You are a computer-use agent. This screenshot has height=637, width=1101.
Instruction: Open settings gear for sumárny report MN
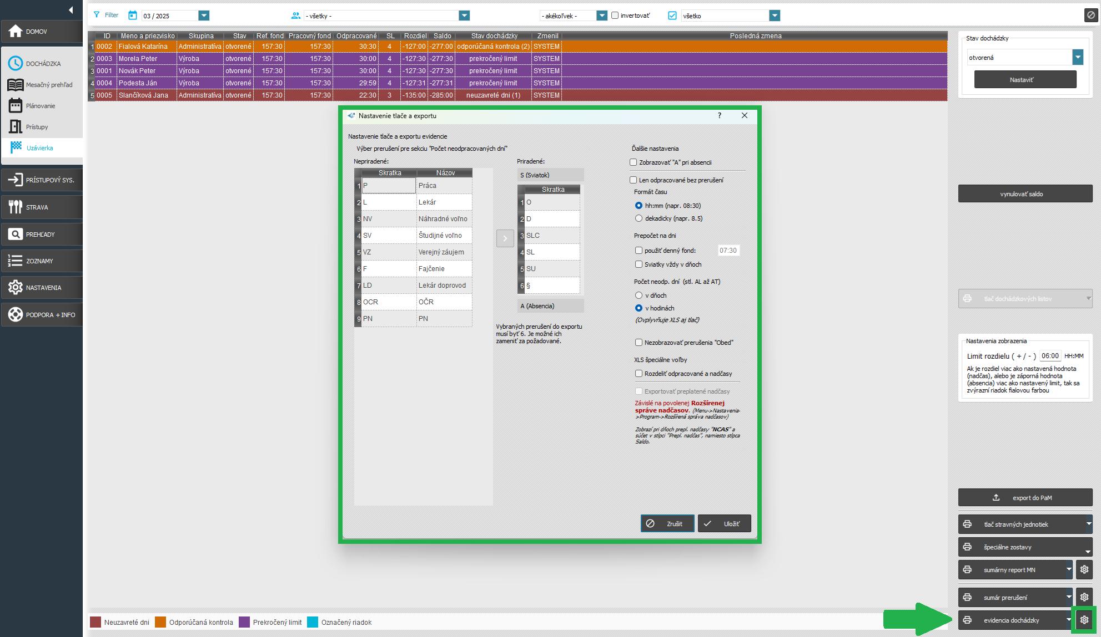pos(1084,569)
